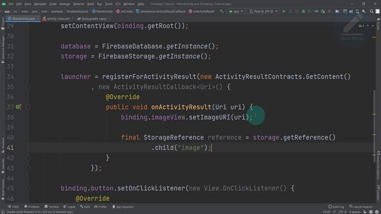The width and height of the screenshot is (381, 214).
Task: Open the Logcat tool window
Action: (x=70, y=207)
